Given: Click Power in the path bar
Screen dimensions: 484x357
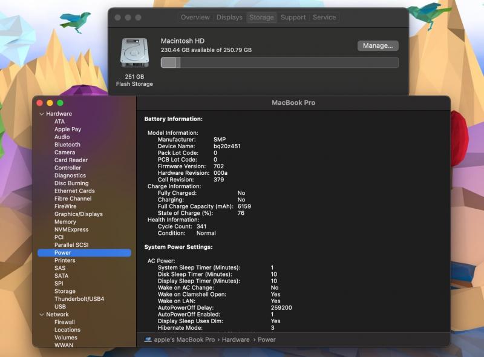Looking at the screenshot, I should click(267, 339).
